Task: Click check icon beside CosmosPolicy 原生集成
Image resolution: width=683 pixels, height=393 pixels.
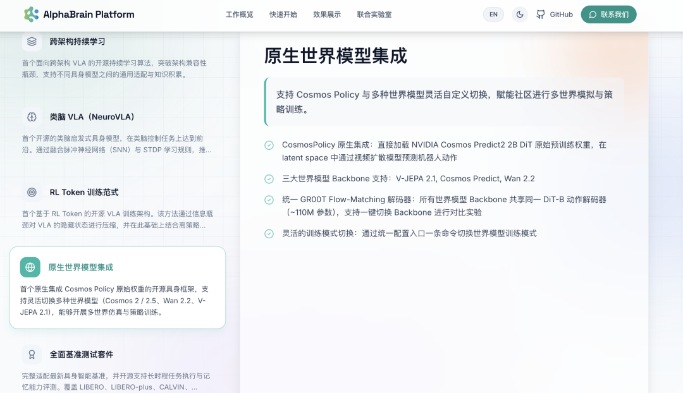Action: [269, 145]
